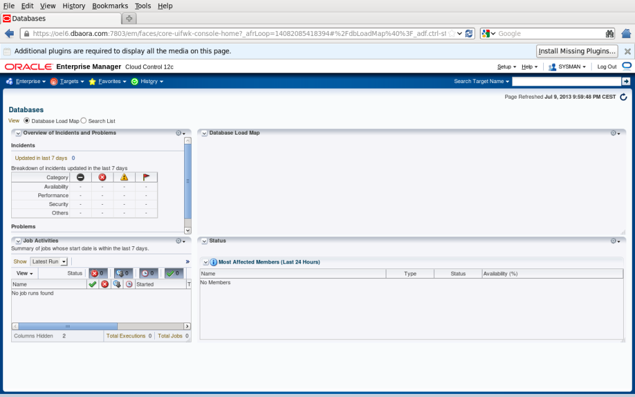
Task: Open Job Activities gear menu
Action: [x=180, y=241]
